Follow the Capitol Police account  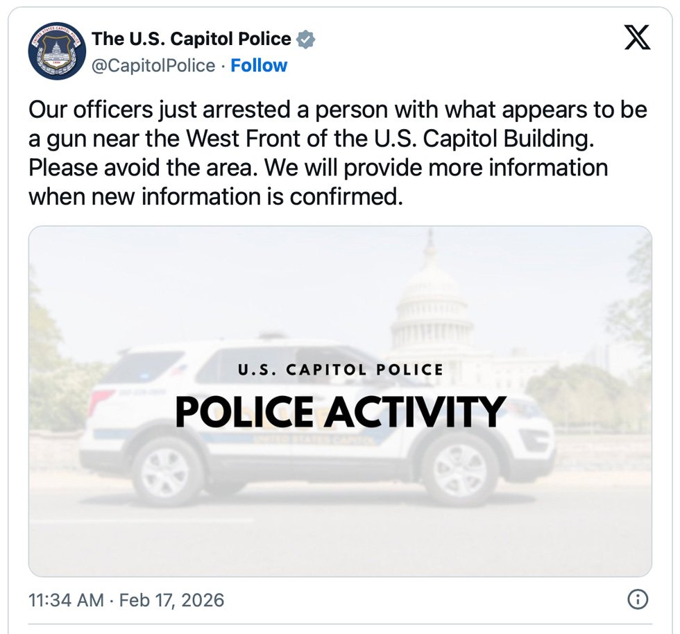click(259, 66)
